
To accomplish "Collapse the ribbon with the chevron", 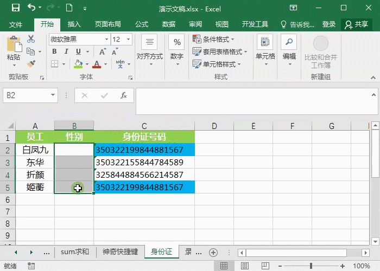I will click(x=373, y=78).
